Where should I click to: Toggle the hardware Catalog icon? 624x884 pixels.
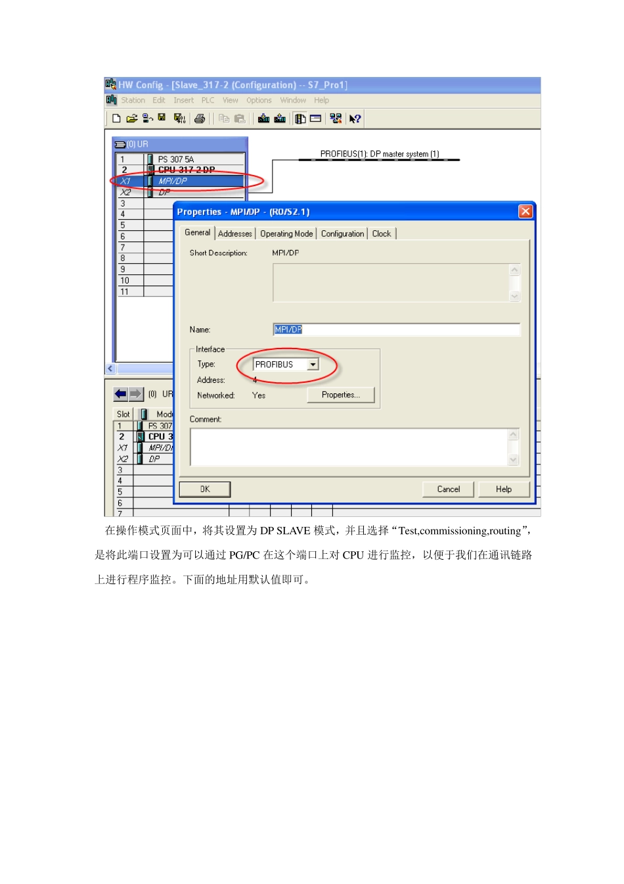300,118
